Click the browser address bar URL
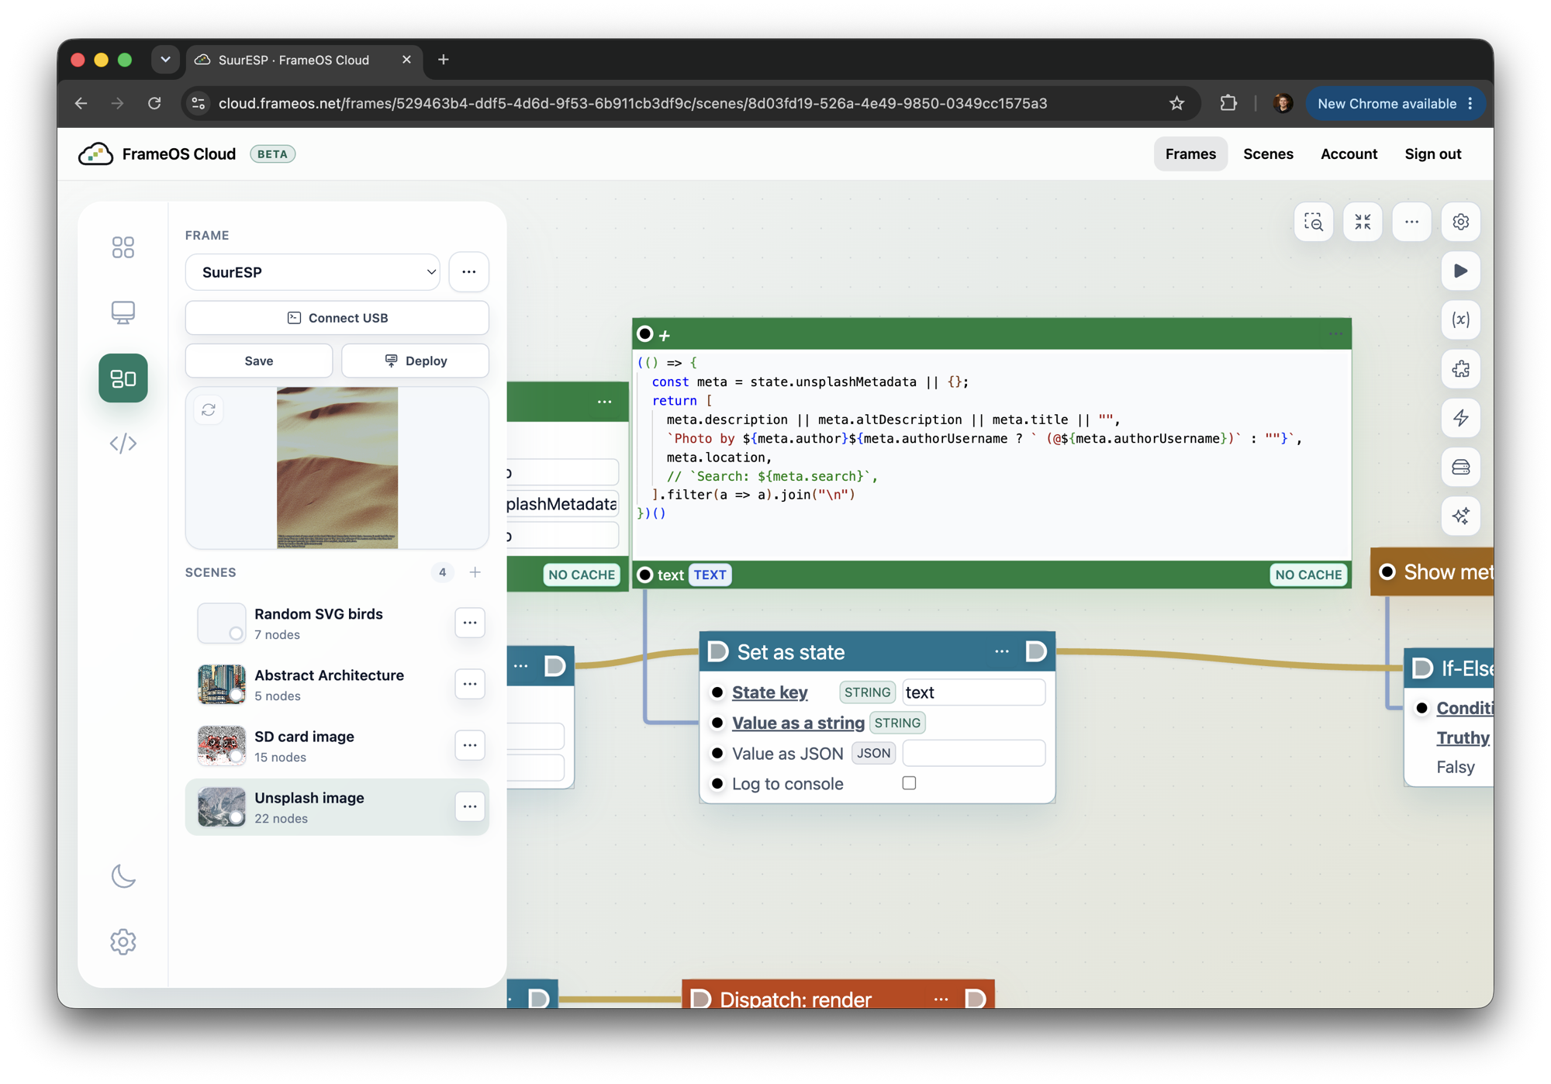The width and height of the screenshot is (1551, 1084). click(633, 104)
